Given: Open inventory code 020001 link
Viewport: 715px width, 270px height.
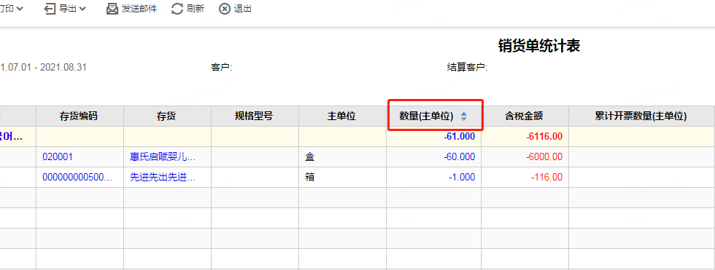Looking at the screenshot, I should 58,156.
